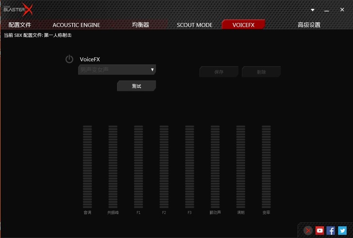353x238 pixels.
Task: Open the Facebook link icon
Action: [331, 231]
